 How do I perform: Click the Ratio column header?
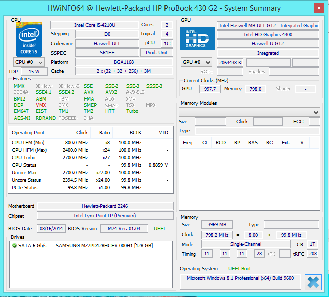coord(102,133)
